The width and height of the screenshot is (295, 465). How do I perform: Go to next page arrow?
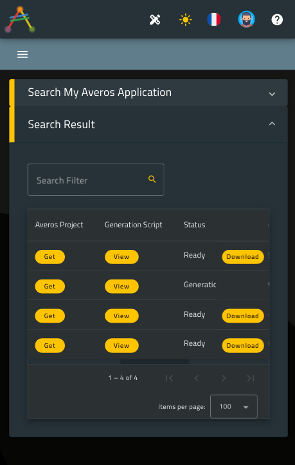tap(224, 378)
